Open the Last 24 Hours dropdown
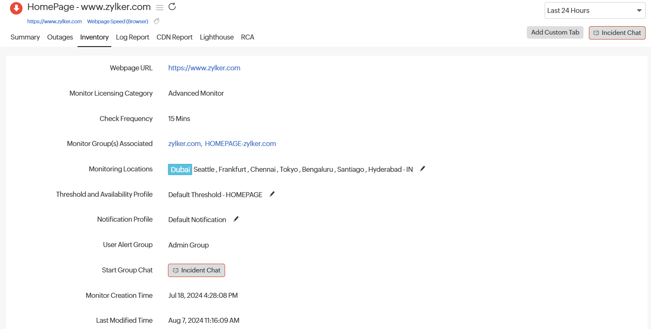Viewport: 651px width, 329px height. click(595, 11)
